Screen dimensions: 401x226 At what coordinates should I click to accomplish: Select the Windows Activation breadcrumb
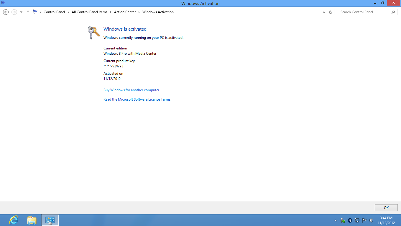158,12
